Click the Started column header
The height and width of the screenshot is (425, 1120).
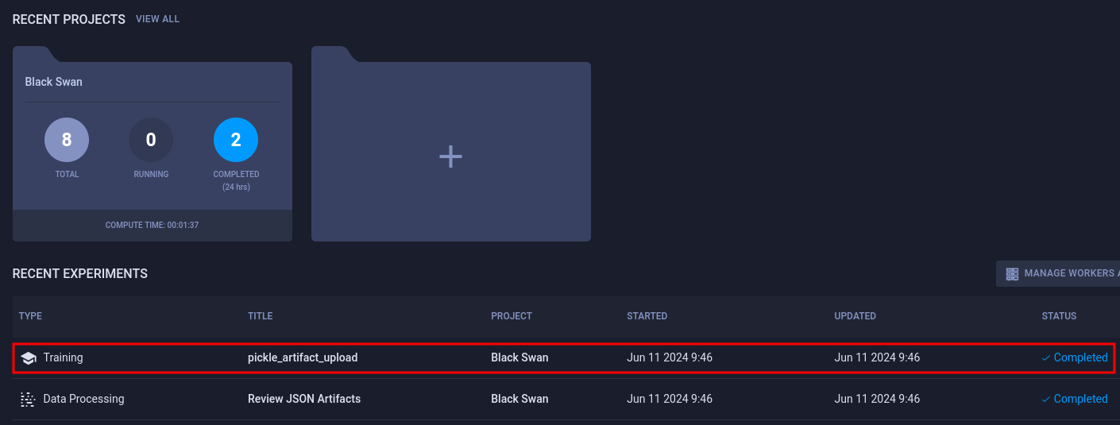pyautogui.click(x=647, y=316)
